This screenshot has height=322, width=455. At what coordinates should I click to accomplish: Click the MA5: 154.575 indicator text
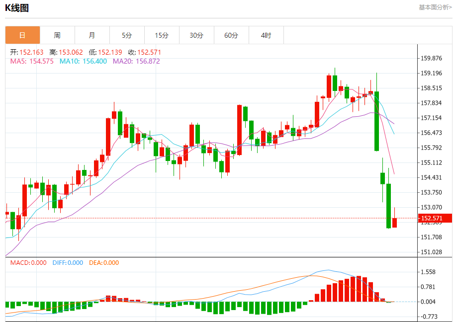coord(32,61)
